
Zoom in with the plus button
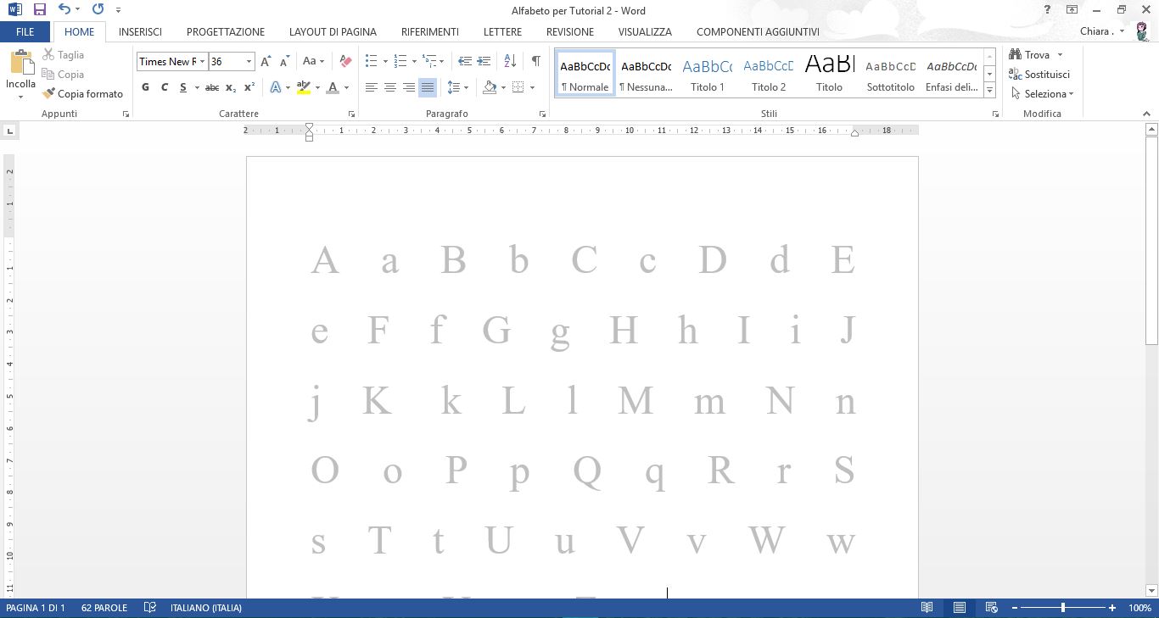click(1112, 608)
